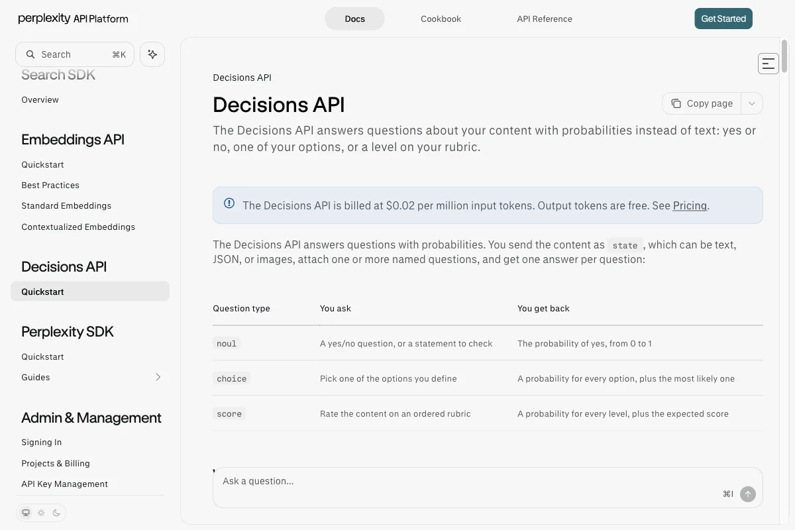Open Projects & Billing page

click(x=56, y=463)
